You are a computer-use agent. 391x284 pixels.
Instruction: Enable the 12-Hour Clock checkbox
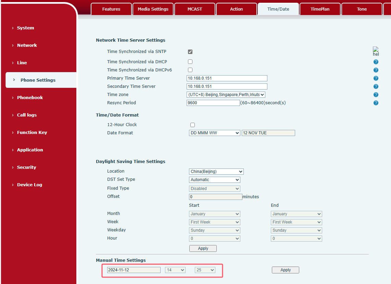192,125
